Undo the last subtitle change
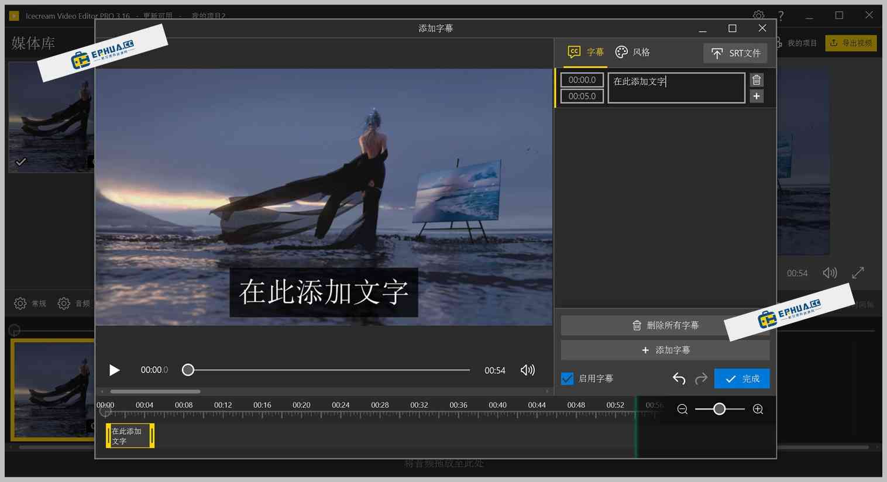The width and height of the screenshot is (887, 482). [x=678, y=378]
